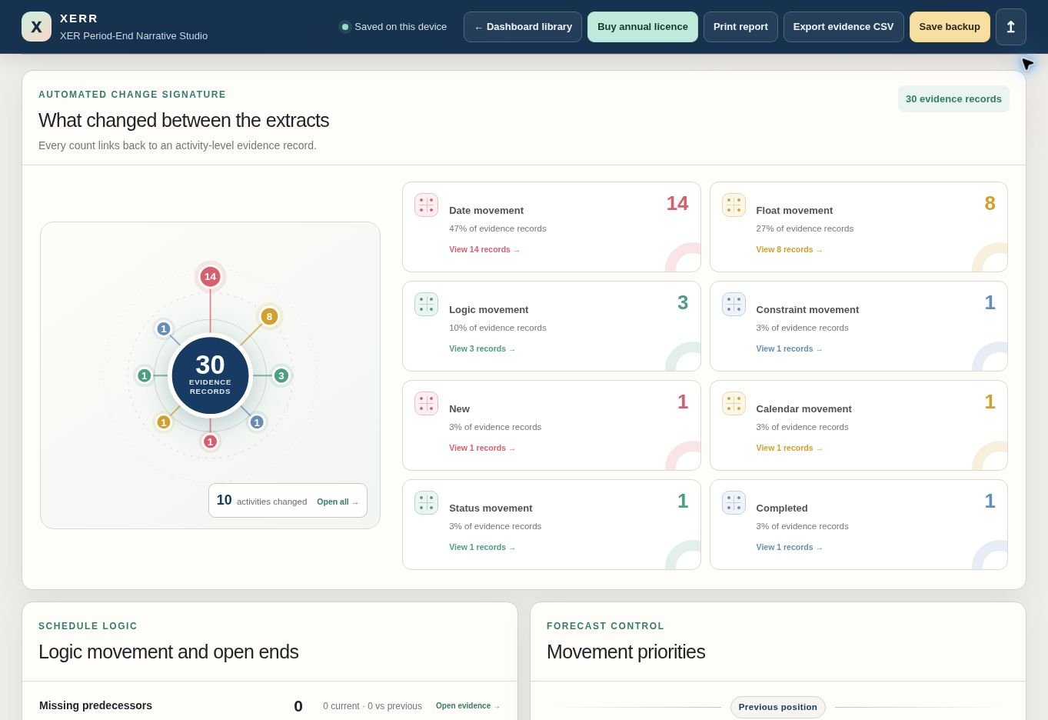Click 'Saved on this device' status text
Viewport: 1048px width, 720px height.
pyautogui.click(x=401, y=27)
